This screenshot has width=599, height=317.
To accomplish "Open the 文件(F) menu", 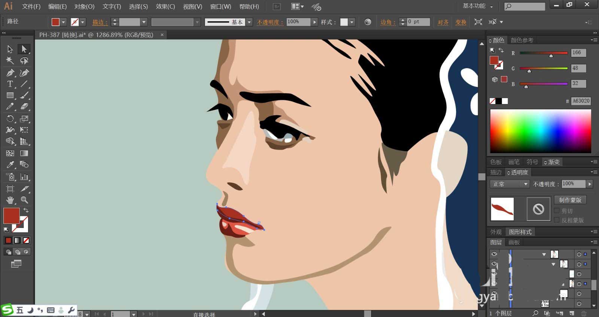I will 31,6.
